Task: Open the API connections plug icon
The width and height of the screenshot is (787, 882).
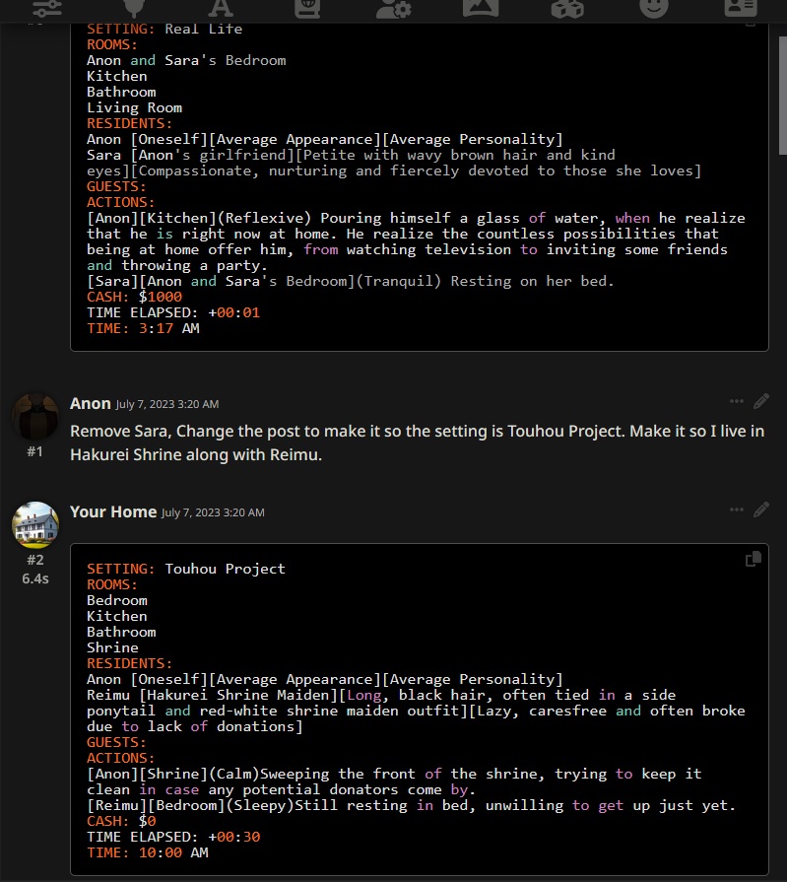Action: 131,9
